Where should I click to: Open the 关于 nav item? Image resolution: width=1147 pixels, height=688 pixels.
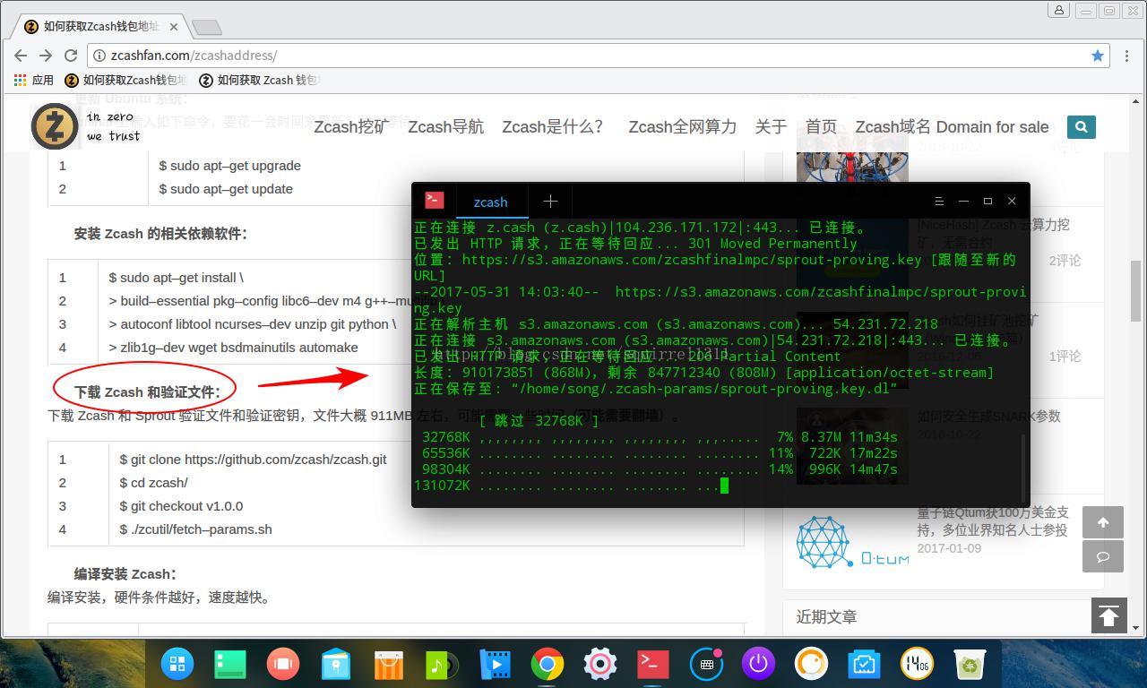[771, 127]
